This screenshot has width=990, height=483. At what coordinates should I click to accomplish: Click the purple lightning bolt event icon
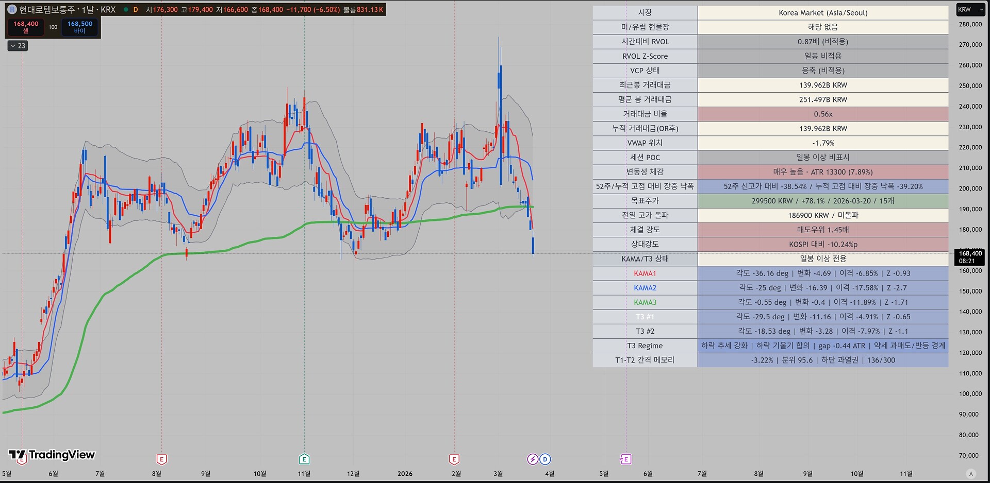pos(533,459)
